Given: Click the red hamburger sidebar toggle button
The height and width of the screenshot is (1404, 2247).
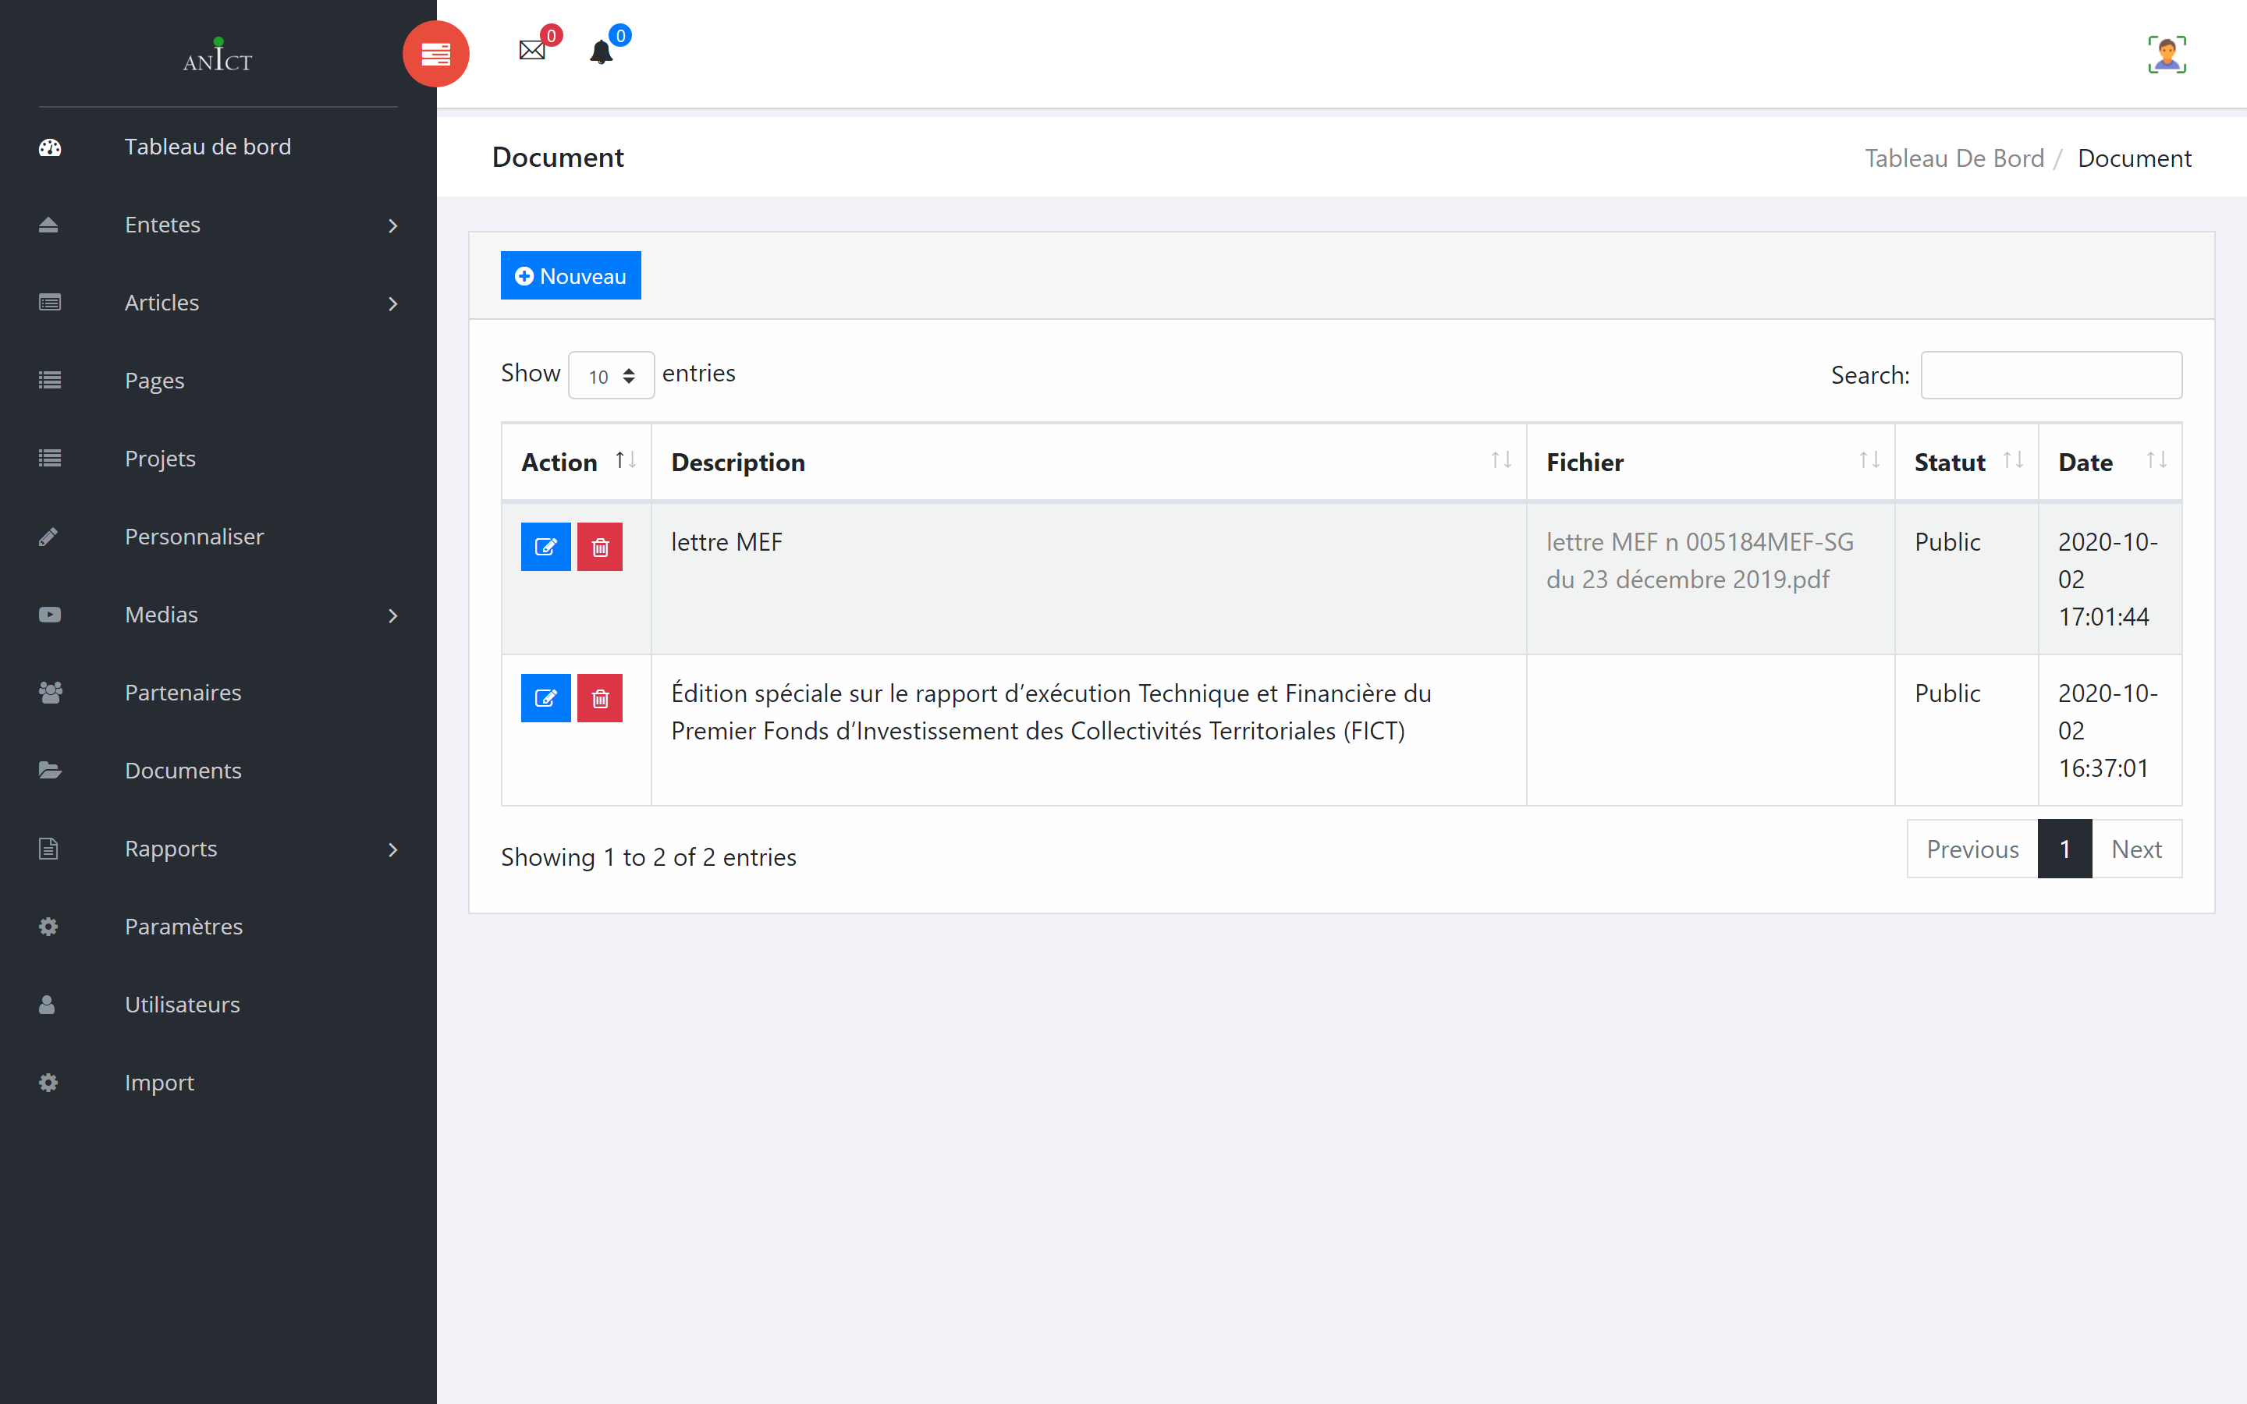Looking at the screenshot, I should pos(435,54).
